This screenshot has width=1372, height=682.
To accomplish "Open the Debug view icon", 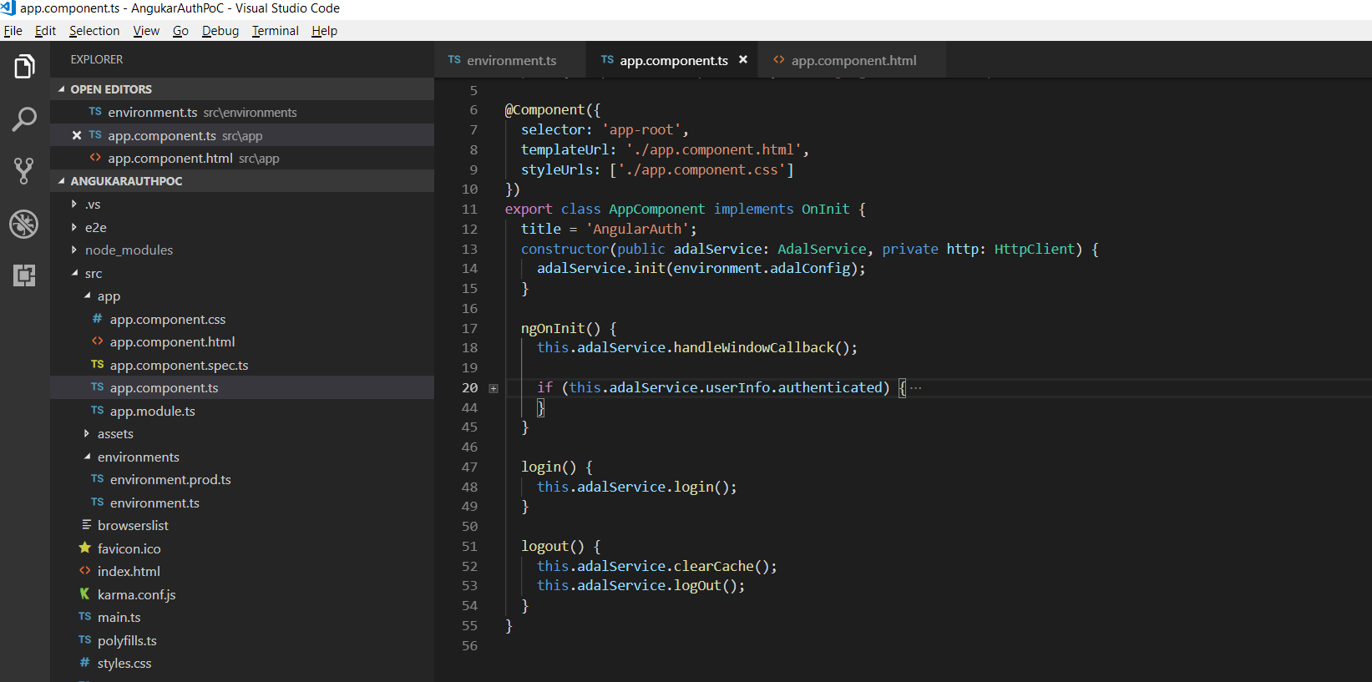I will point(24,224).
